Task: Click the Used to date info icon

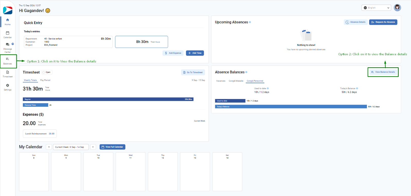Action: pos(268,88)
